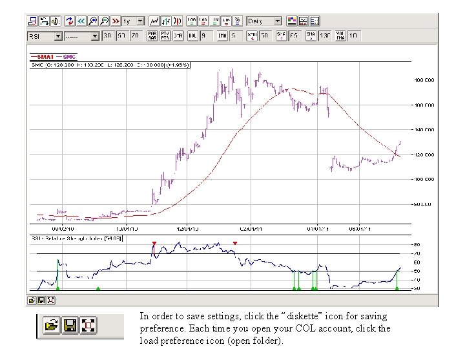The image size is (465, 349).
Task: Click the speaker sound icon in the toolbar
Action: [x=56, y=21]
